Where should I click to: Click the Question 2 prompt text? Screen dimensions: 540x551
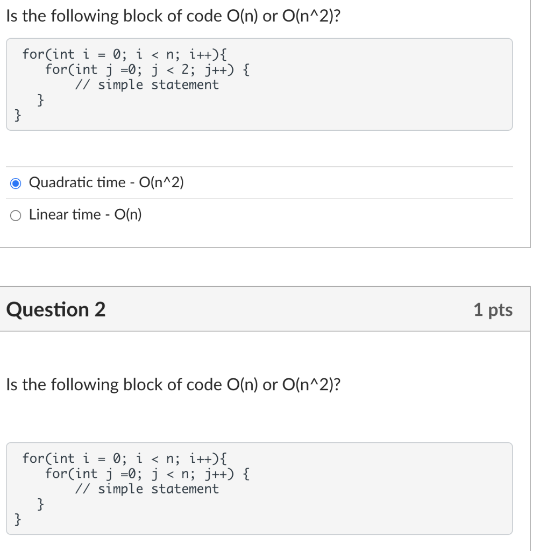pos(172,384)
